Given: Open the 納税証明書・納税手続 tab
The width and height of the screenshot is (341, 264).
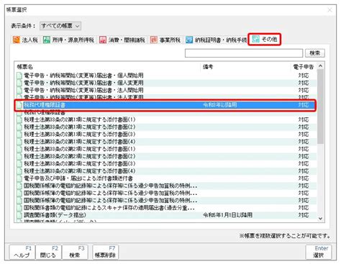Looking at the screenshot, I should [x=216, y=40].
